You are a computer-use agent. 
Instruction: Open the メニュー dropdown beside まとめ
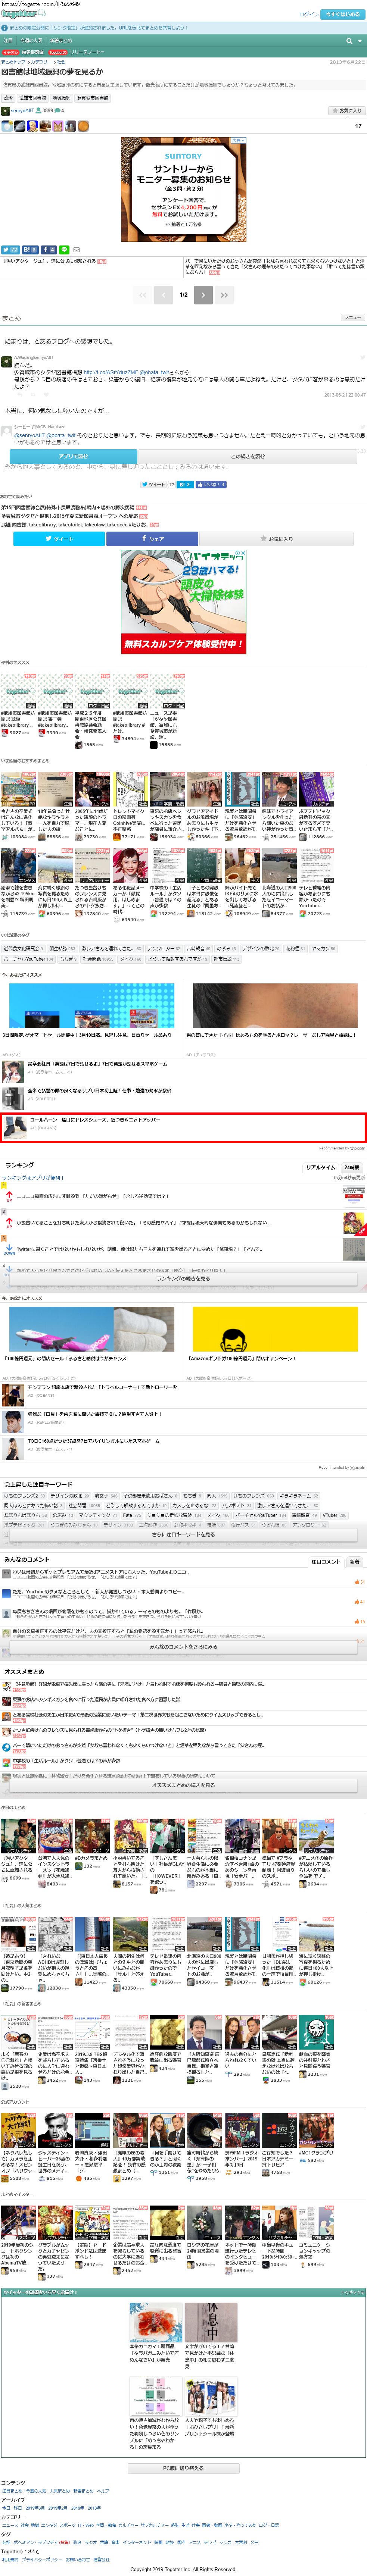click(352, 318)
